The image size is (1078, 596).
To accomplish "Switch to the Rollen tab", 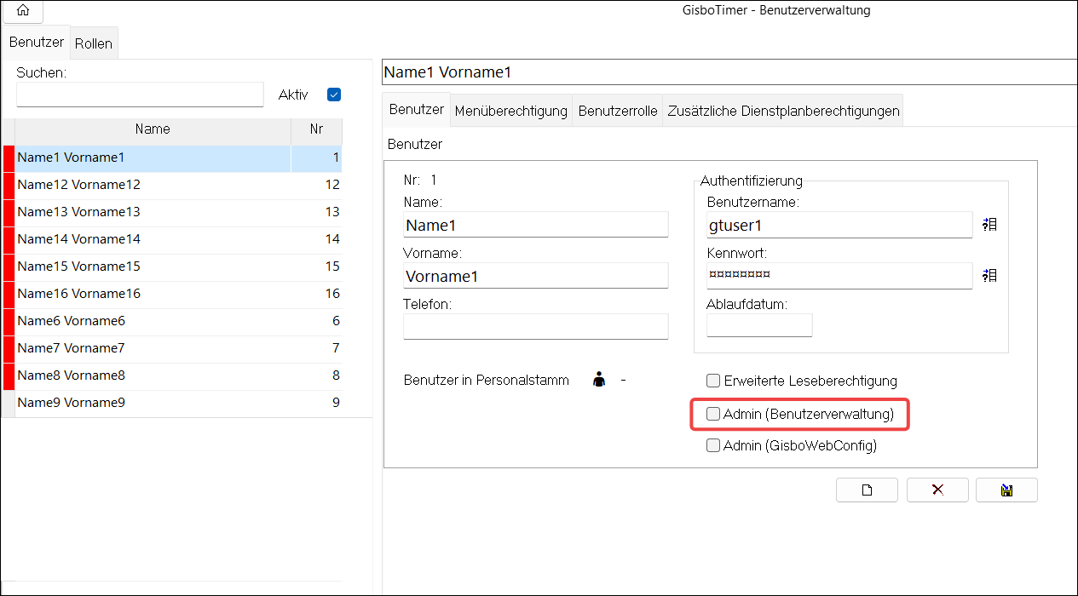I will [94, 43].
